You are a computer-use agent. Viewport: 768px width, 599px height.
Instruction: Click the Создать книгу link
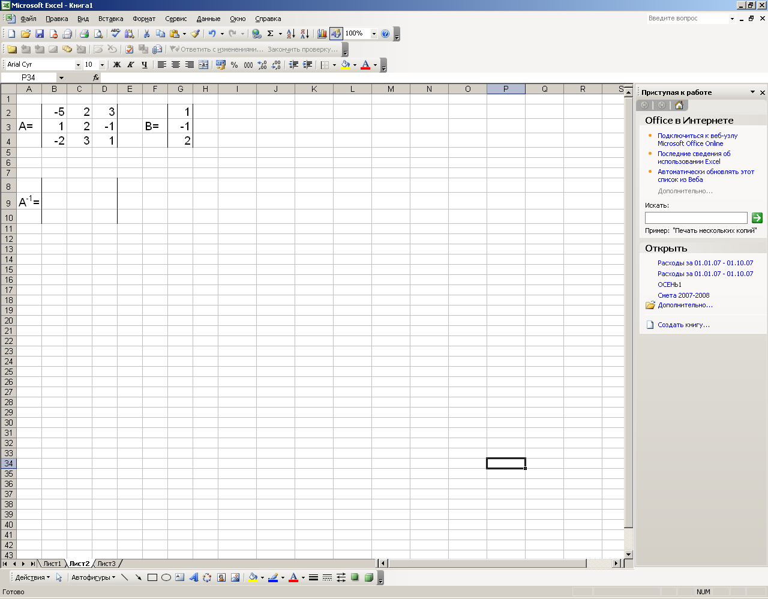point(683,325)
